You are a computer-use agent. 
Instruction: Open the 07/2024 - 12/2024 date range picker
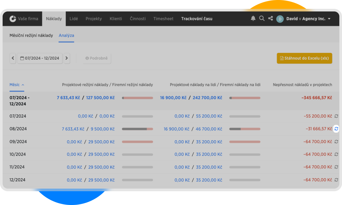point(40,58)
